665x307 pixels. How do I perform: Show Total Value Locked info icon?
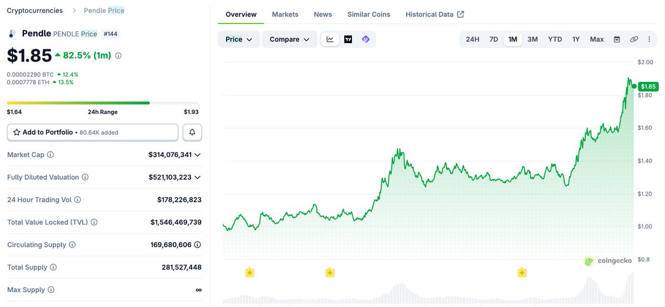(x=94, y=222)
